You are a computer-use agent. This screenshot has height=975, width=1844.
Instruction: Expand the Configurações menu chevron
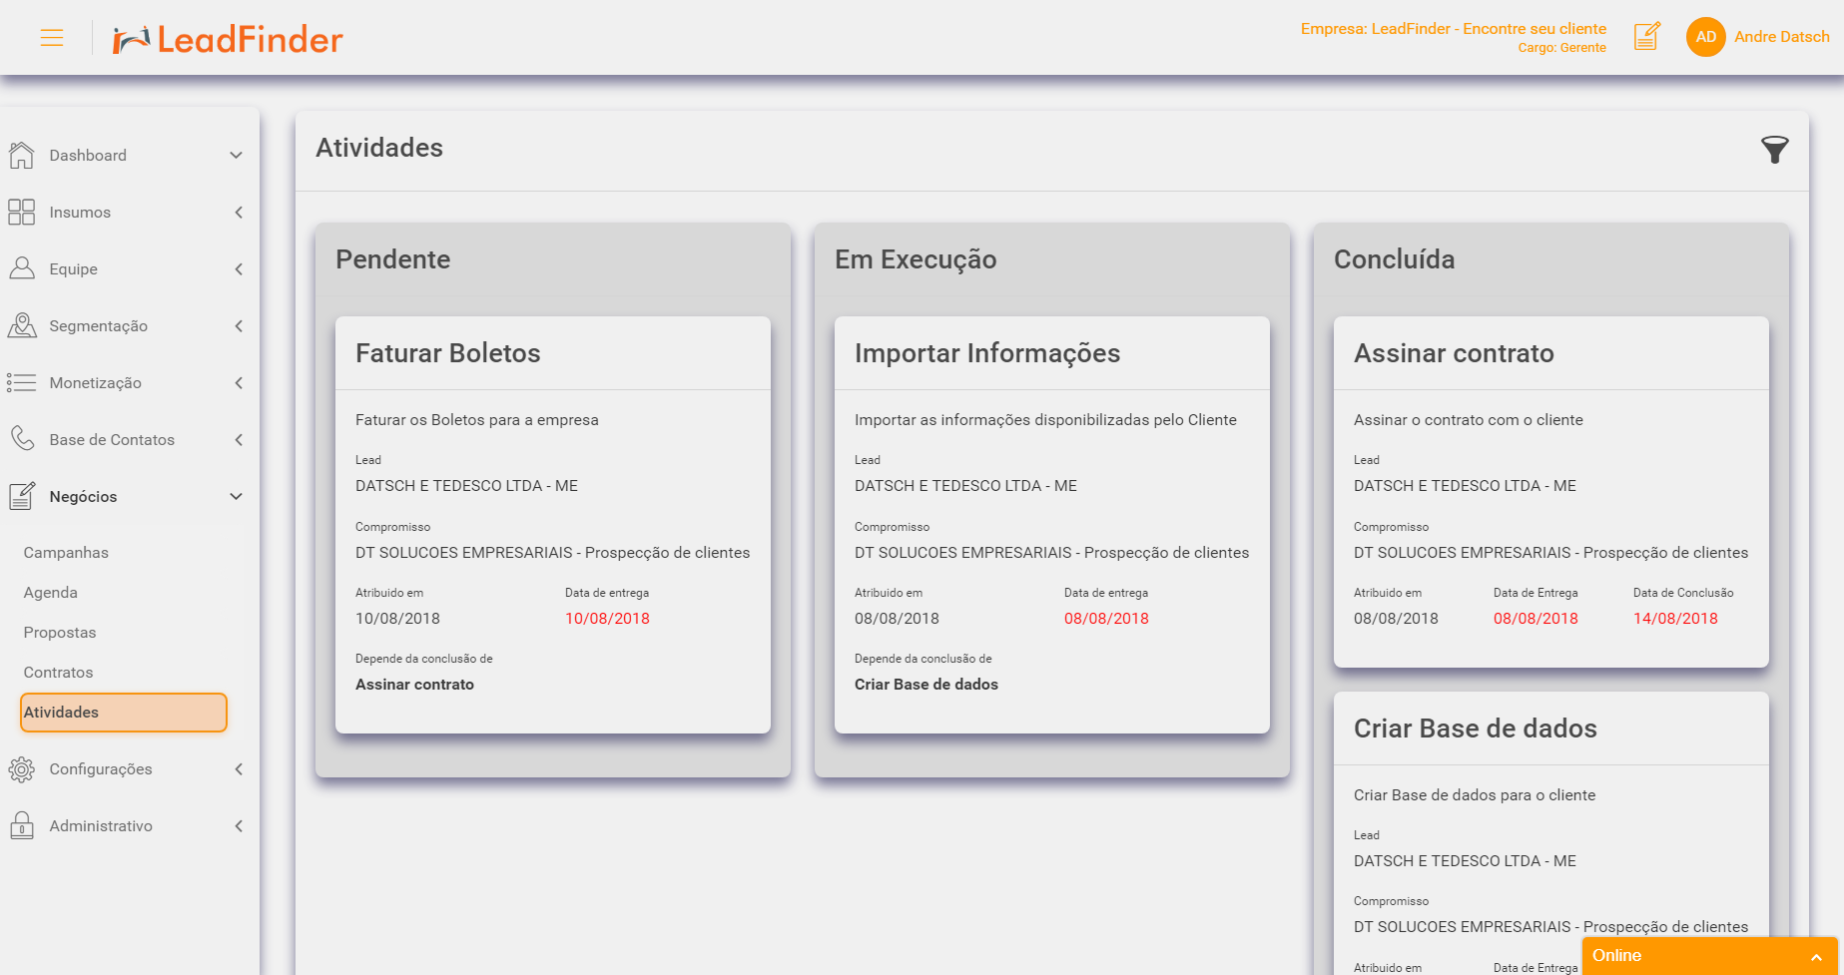tap(239, 768)
